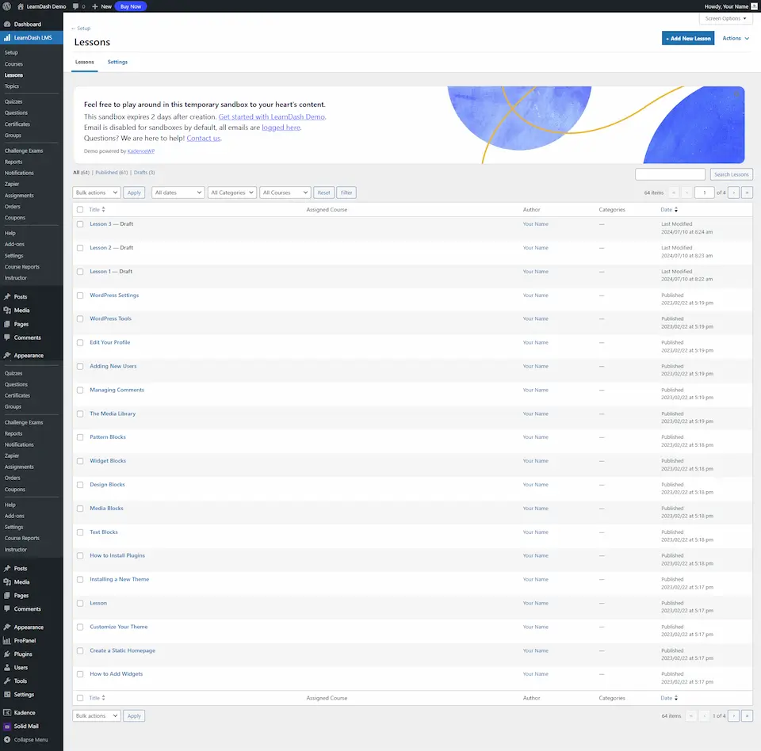Open the logged here link
This screenshot has height=751, width=761.
click(x=281, y=128)
